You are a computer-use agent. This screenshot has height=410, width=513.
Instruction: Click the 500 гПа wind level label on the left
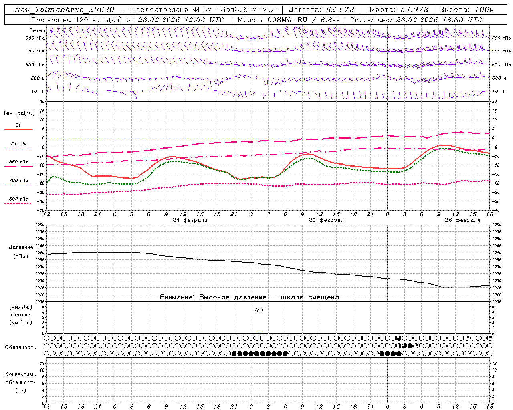click(35, 38)
